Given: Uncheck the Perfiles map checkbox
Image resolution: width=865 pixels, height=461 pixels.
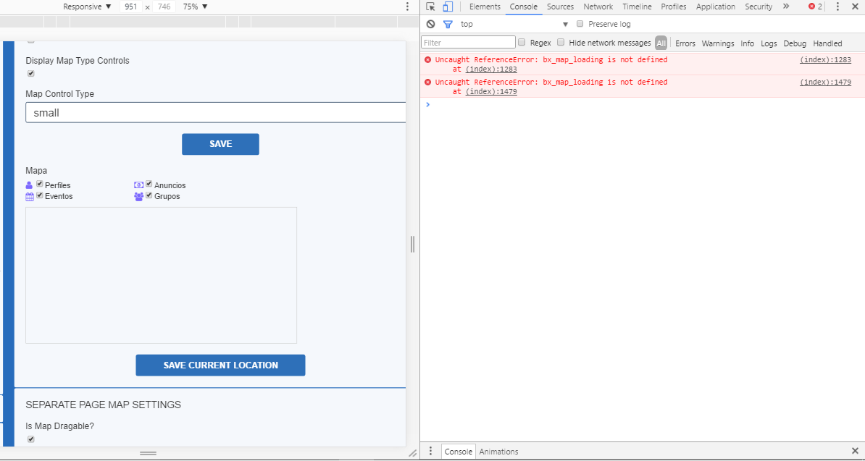Looking at the screenshot, I should (40, 185).
